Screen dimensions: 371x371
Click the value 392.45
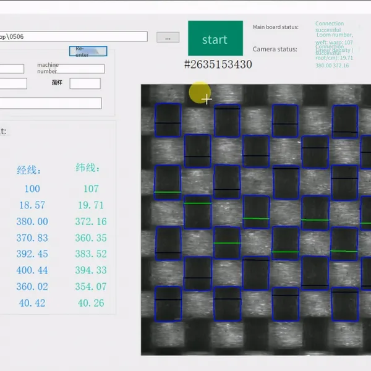[x=32, y=254]
